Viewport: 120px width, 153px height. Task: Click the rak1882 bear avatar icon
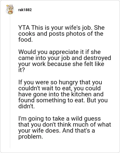coord(10,10)
